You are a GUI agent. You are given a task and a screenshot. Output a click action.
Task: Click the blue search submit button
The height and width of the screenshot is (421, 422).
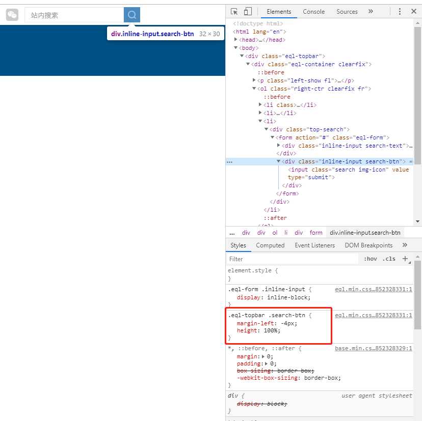(132, 15)
